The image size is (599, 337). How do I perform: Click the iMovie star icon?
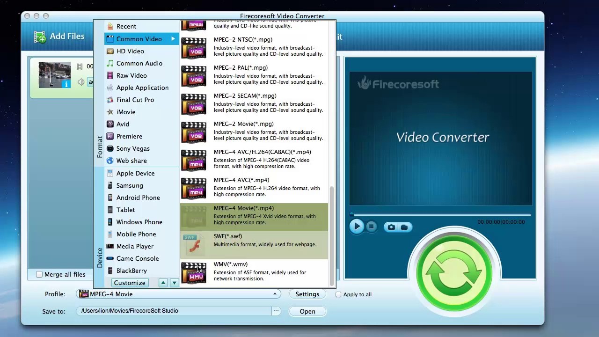[110, 112]
